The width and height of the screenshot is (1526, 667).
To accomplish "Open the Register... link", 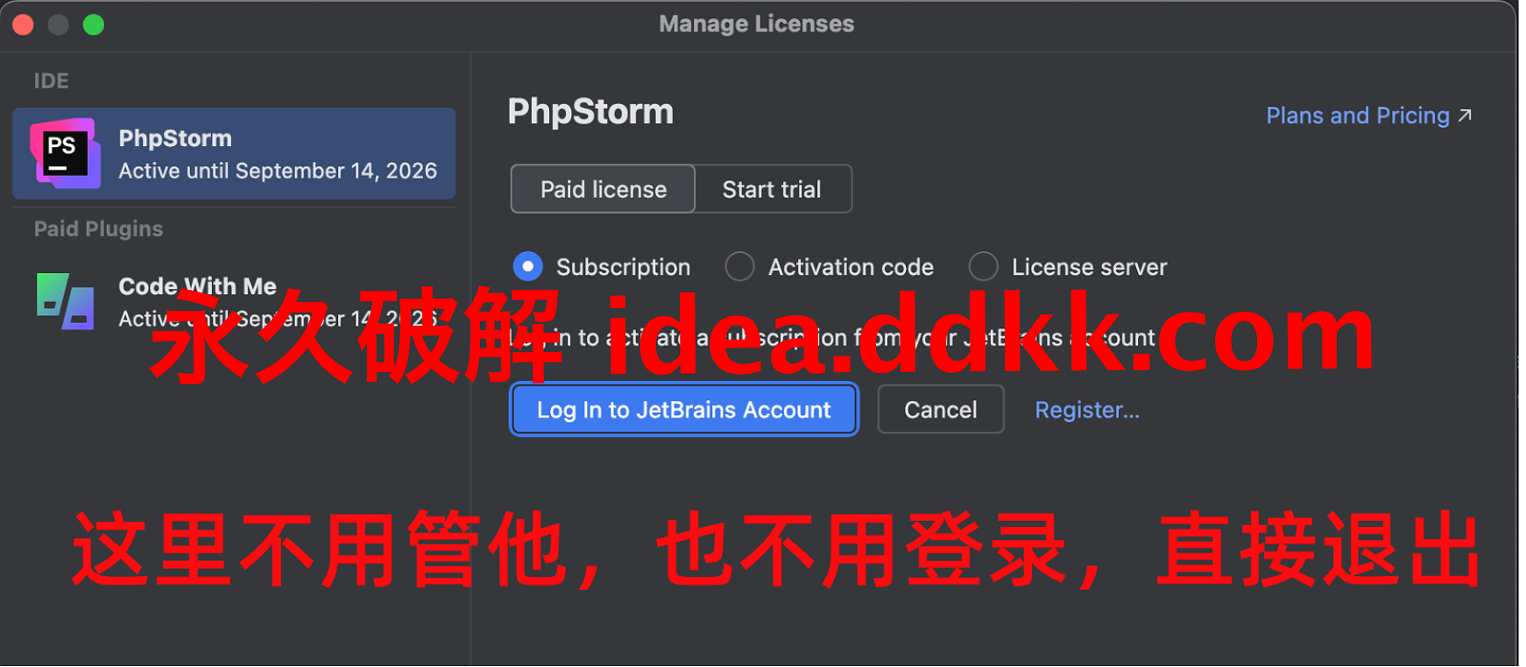I will click(1087, 410).
